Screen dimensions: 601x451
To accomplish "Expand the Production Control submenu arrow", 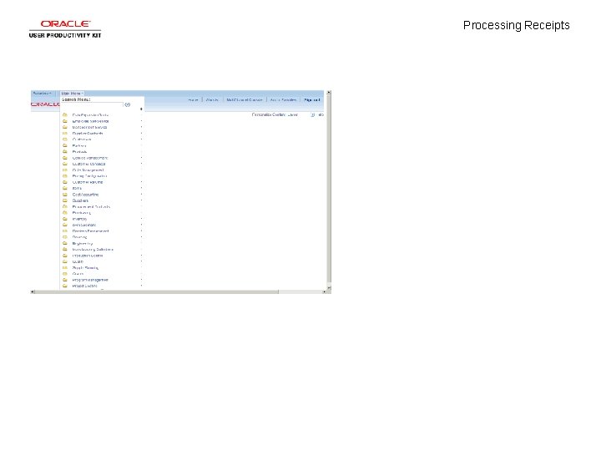I will point(141,256).
